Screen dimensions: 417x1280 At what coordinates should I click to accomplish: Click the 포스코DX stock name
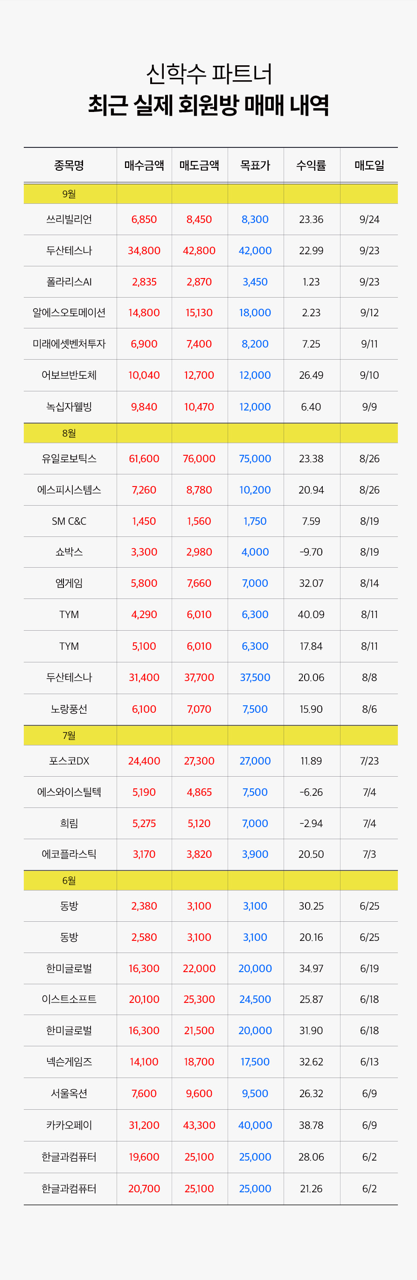(69, 761)
